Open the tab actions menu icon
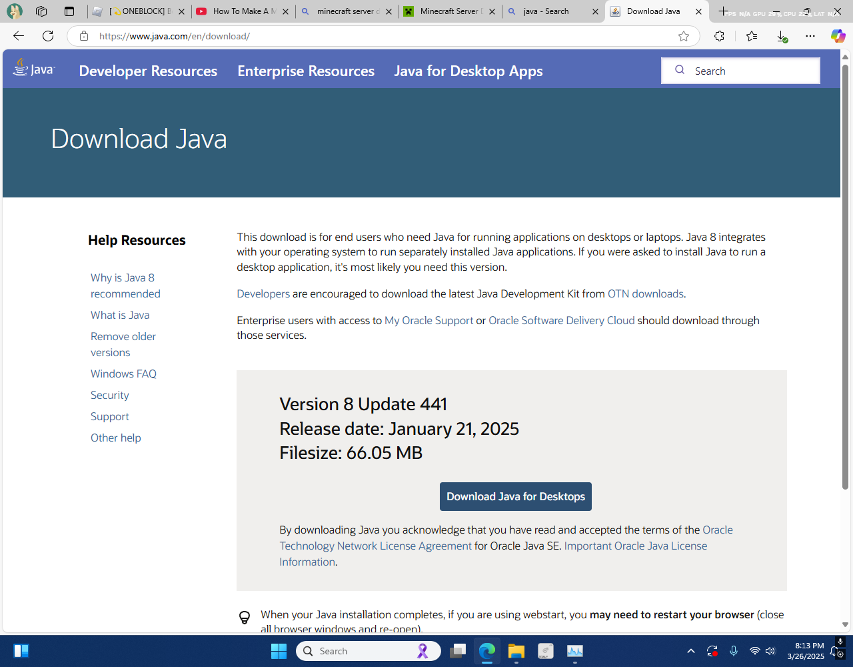 click(69, 11)
